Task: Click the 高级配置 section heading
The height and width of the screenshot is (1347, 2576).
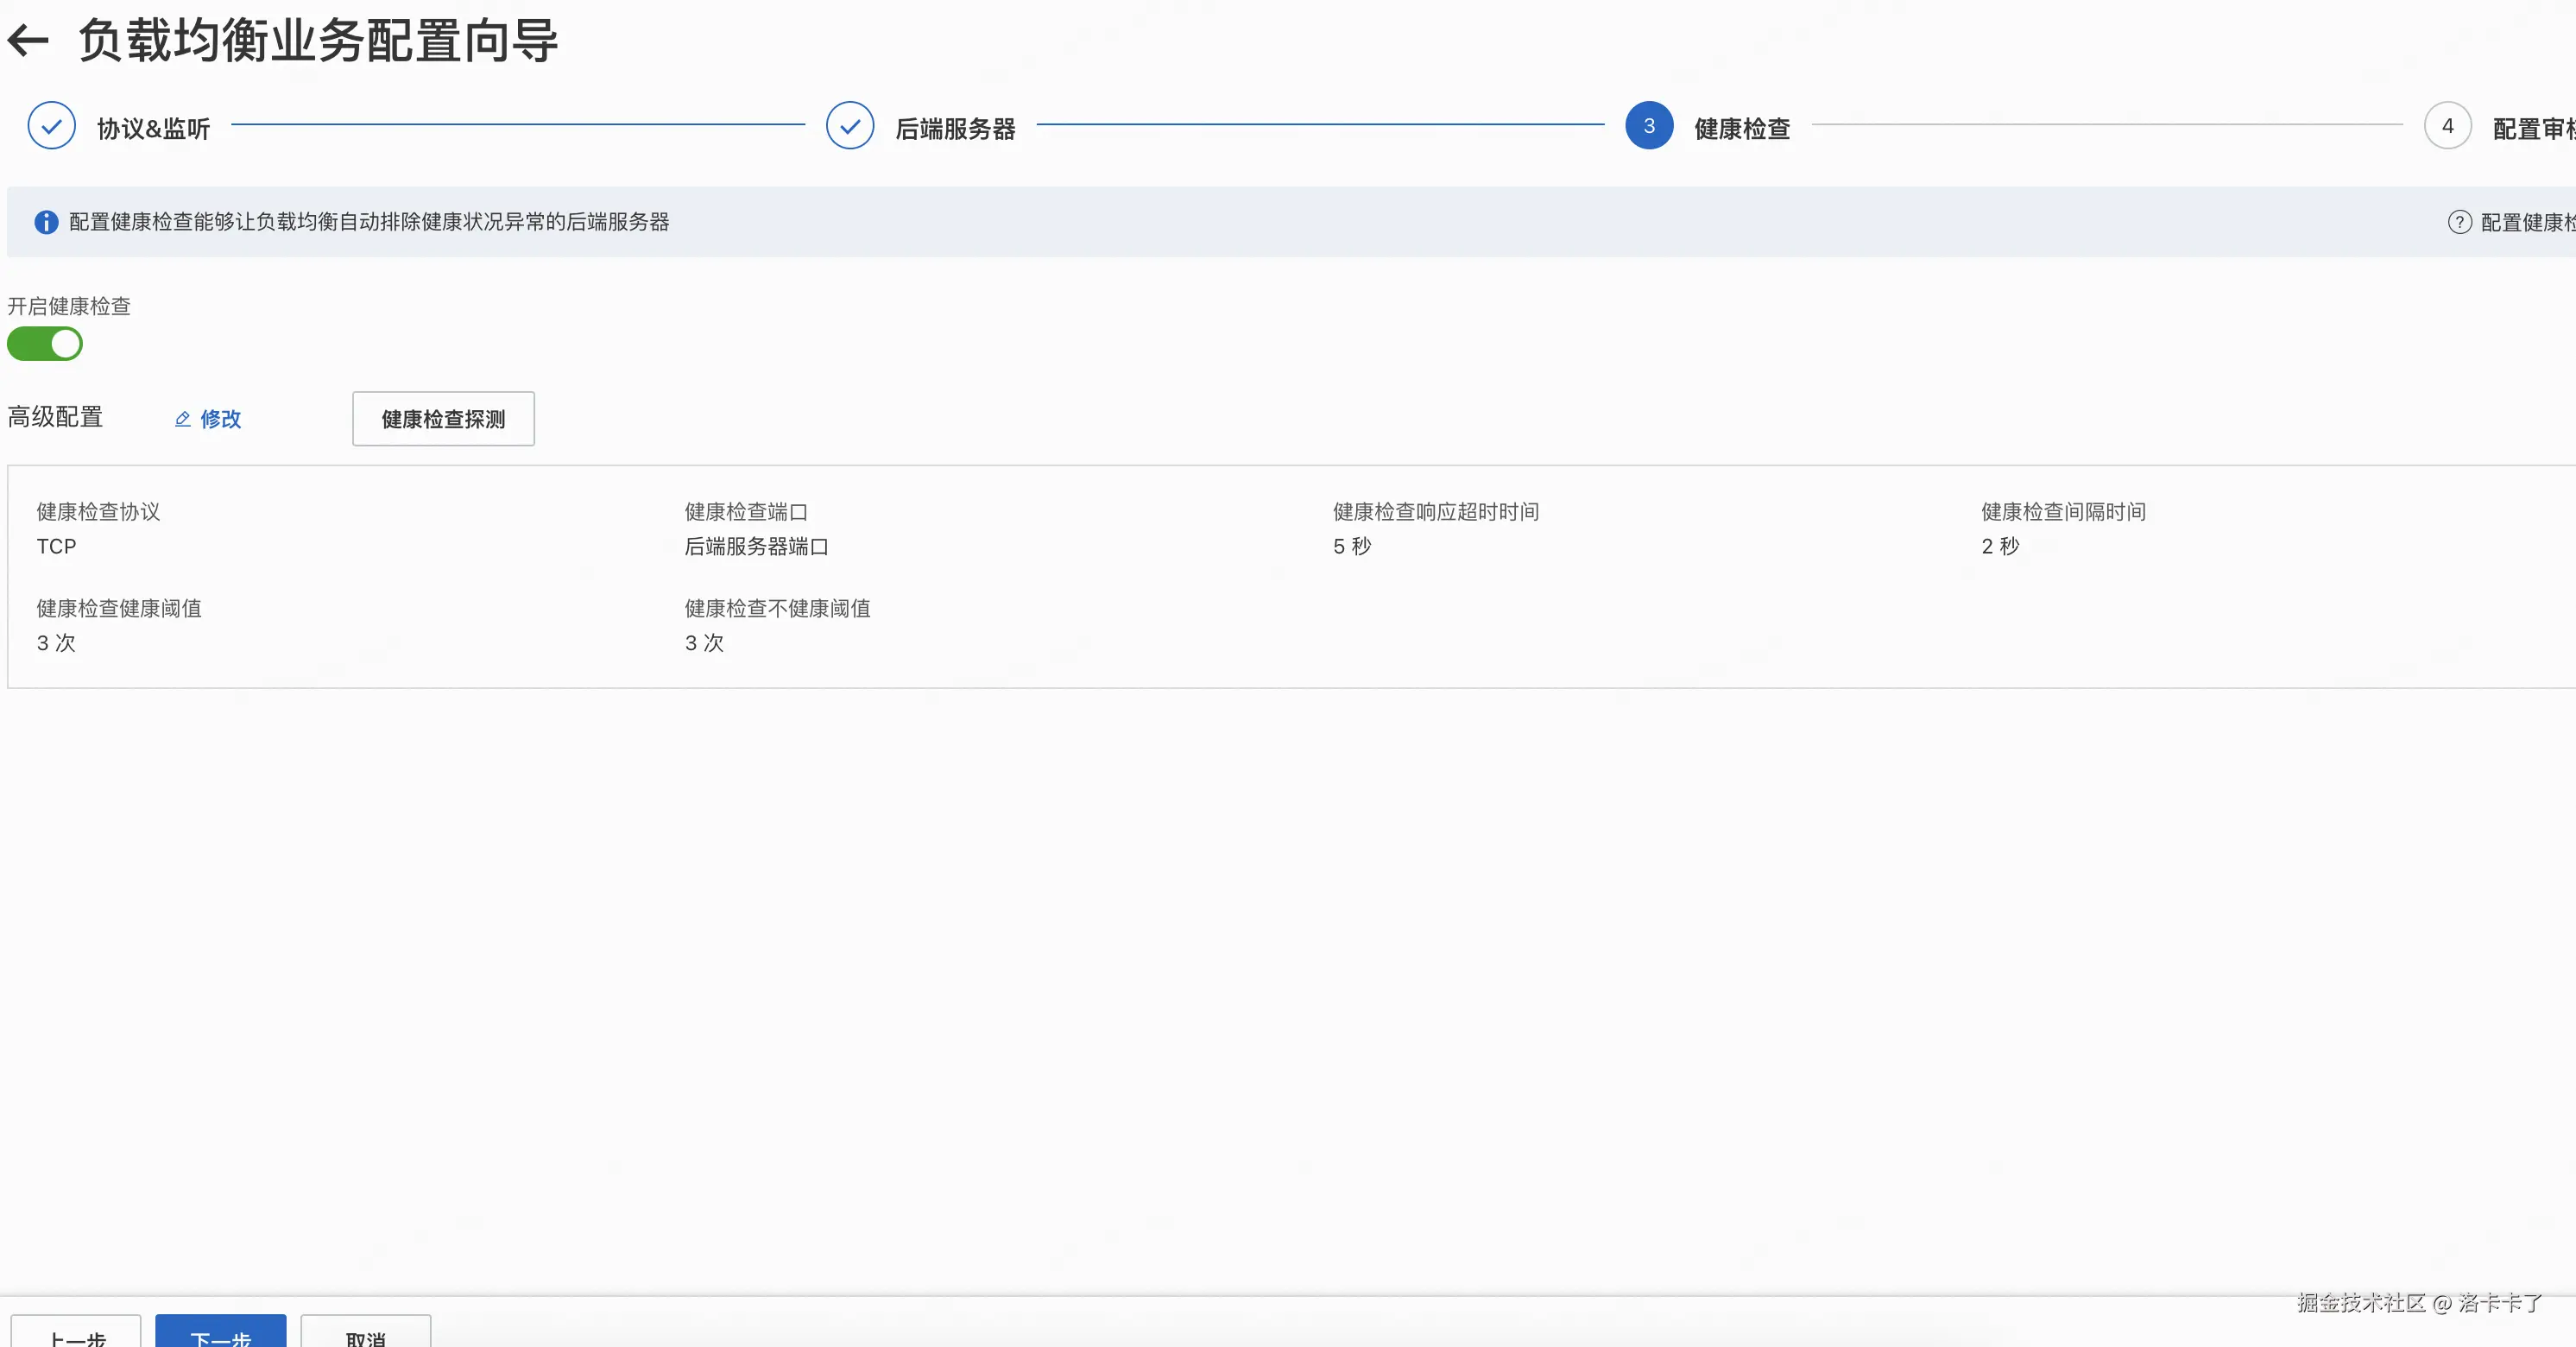Action: (x=55, y=417)
